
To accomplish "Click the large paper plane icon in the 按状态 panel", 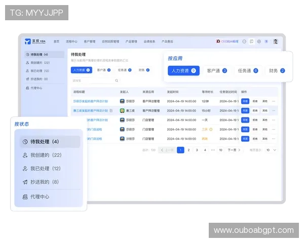I will [x=25, y=182].
